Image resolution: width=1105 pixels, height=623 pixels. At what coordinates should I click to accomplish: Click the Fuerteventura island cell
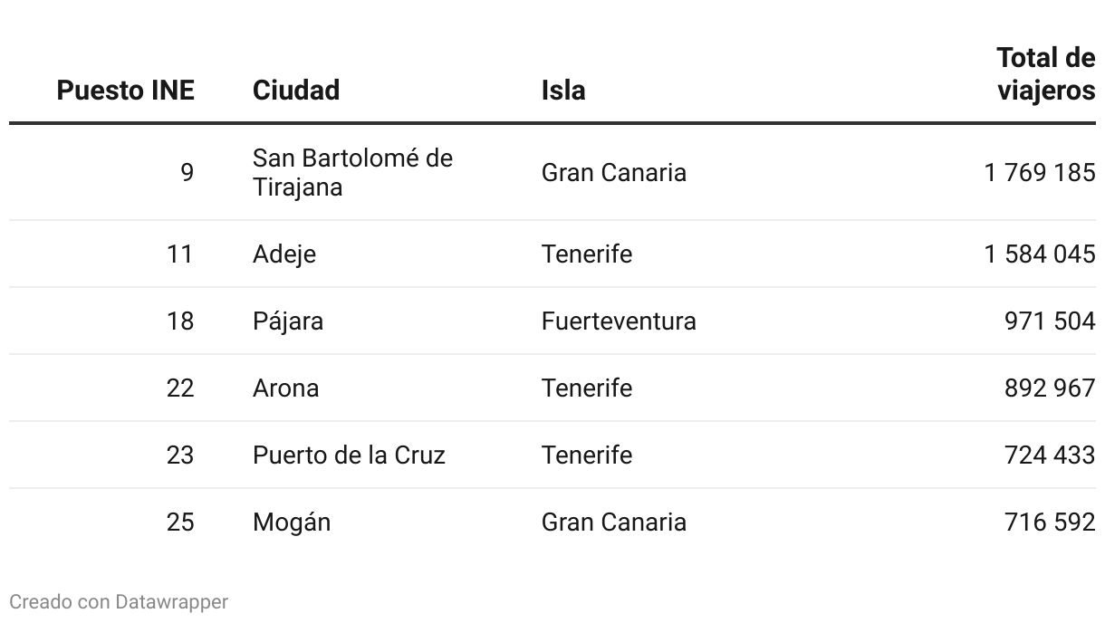click(x=619, y=321)
